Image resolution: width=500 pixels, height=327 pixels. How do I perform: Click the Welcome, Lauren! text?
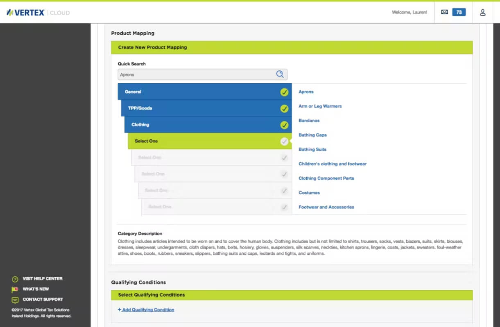410,12
